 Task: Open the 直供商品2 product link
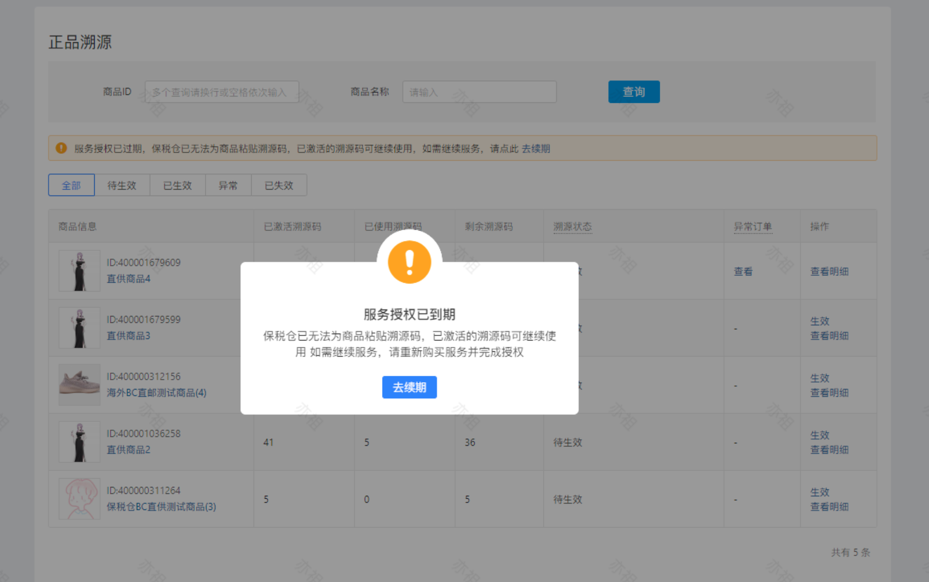coord(129,450)
